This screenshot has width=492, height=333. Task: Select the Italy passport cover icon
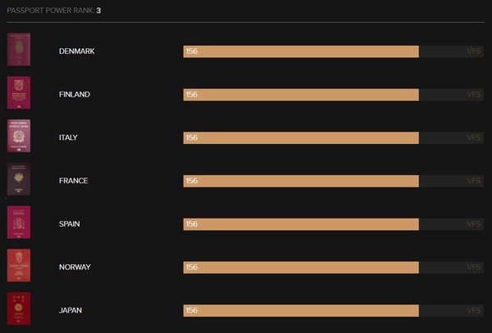click(19, 136)
